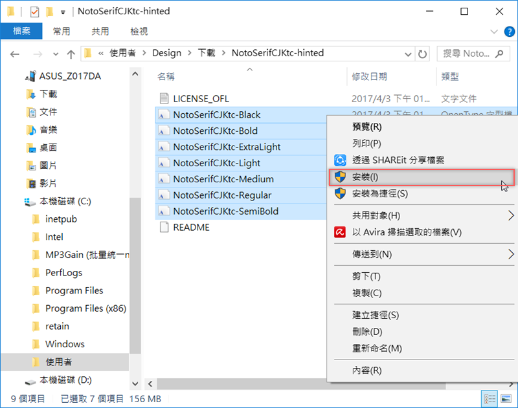The height and width of the screenshot is (408, 518).
Task: Click the ASUS_Z017DA device icon
Action: click(30, 76)
